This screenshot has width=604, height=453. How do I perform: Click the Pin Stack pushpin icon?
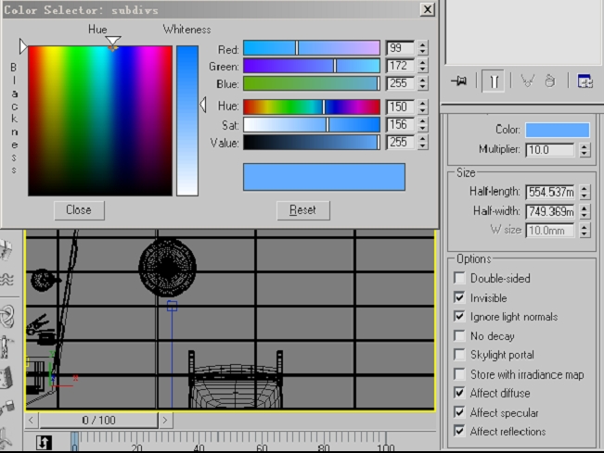coord(458,81)
